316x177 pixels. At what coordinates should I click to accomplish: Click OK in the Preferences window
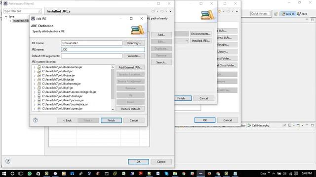click(x=138, y=162)
